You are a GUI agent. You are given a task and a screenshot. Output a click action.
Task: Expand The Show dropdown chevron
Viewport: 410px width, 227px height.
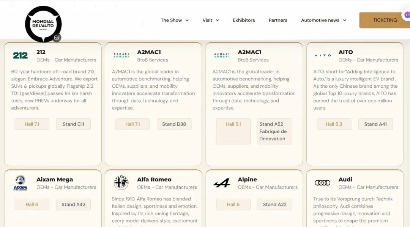(187, 20)
